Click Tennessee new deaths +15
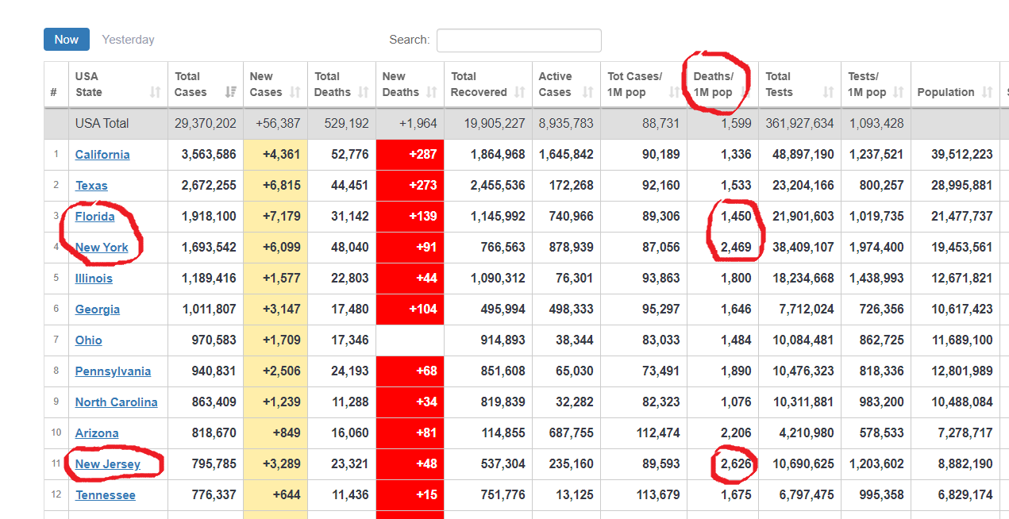This screenshot has width=1009, height=519. (x=426, y=495)
